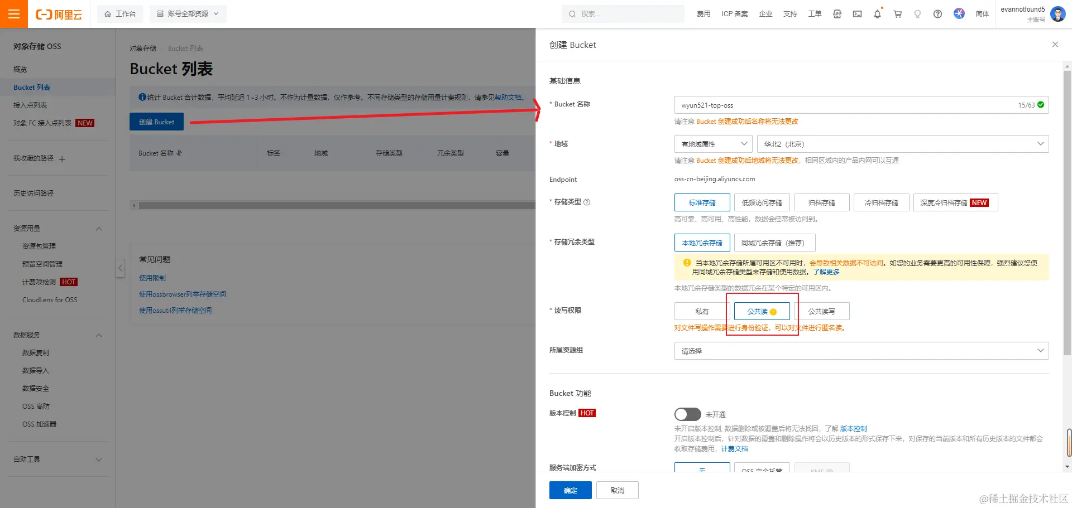Screen dimensions: 1072x508
Task: Click scroll-left arrow of table scrollbar
Action: coord(134,206)
